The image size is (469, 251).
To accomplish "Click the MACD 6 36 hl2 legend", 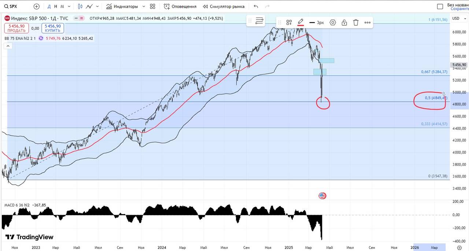I will click(x=17, y=205).
